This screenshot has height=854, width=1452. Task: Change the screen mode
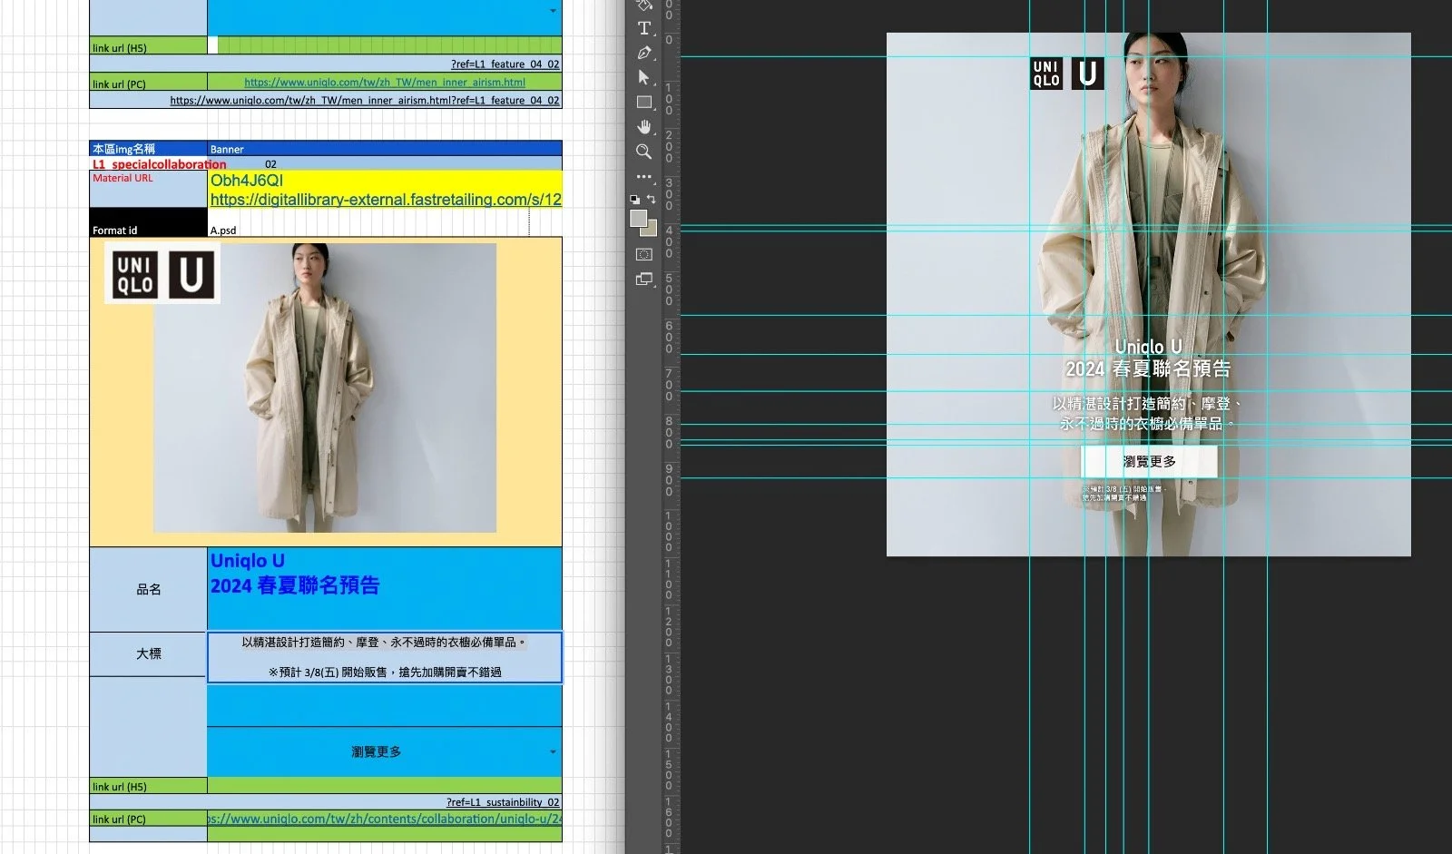[x=644, y=280]
